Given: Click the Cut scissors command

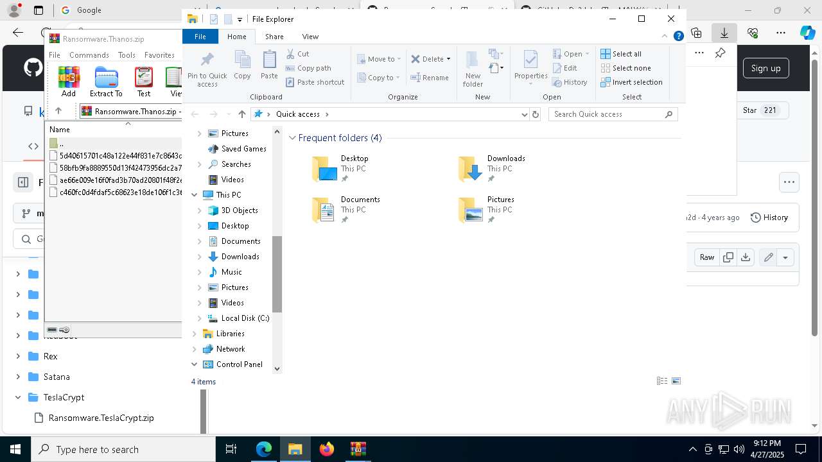Looking at the screenshot, I should point(297,54).
